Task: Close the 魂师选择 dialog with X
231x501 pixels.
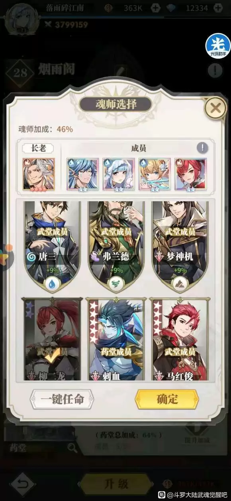Action: pyautogui.click(x=215, y=108)
